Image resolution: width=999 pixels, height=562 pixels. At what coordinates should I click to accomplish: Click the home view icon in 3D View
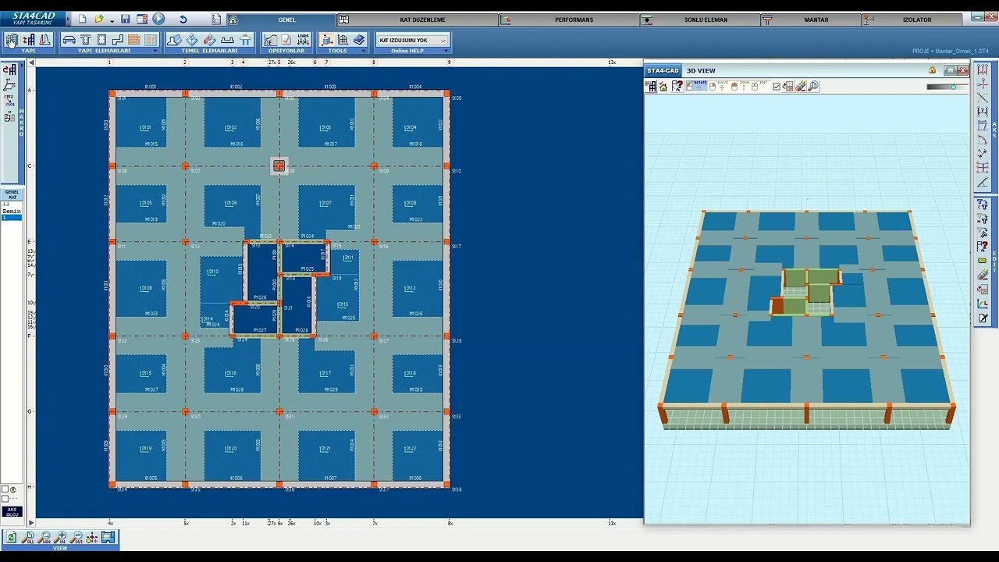point(663,87)
